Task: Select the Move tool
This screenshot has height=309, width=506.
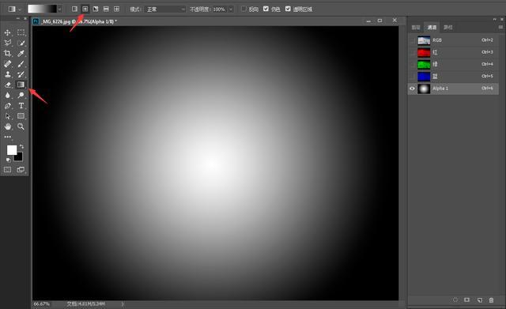Action: coord(7,32)
